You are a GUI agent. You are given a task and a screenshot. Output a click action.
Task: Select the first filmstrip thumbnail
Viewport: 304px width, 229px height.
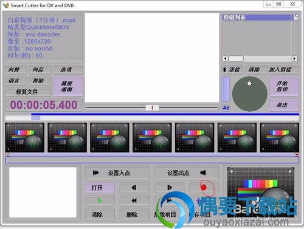(25, 137)
